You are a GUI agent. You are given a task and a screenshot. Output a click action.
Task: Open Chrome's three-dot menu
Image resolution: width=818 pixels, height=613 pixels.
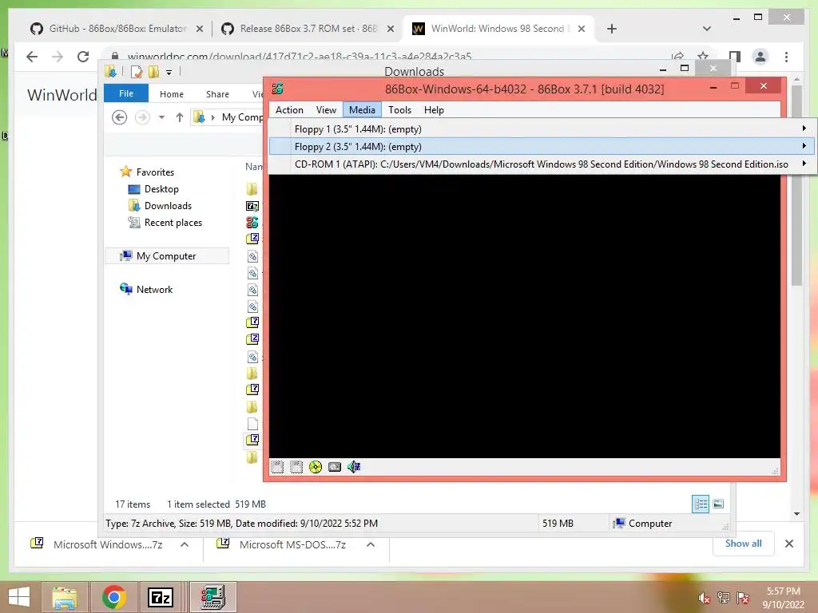point(786,57)
